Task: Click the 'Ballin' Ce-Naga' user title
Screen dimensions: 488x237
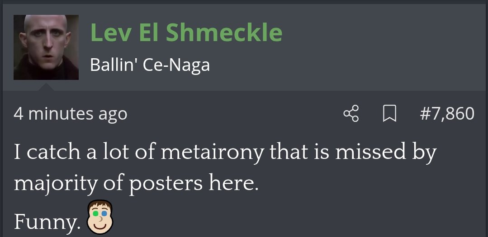Action: 150,65
